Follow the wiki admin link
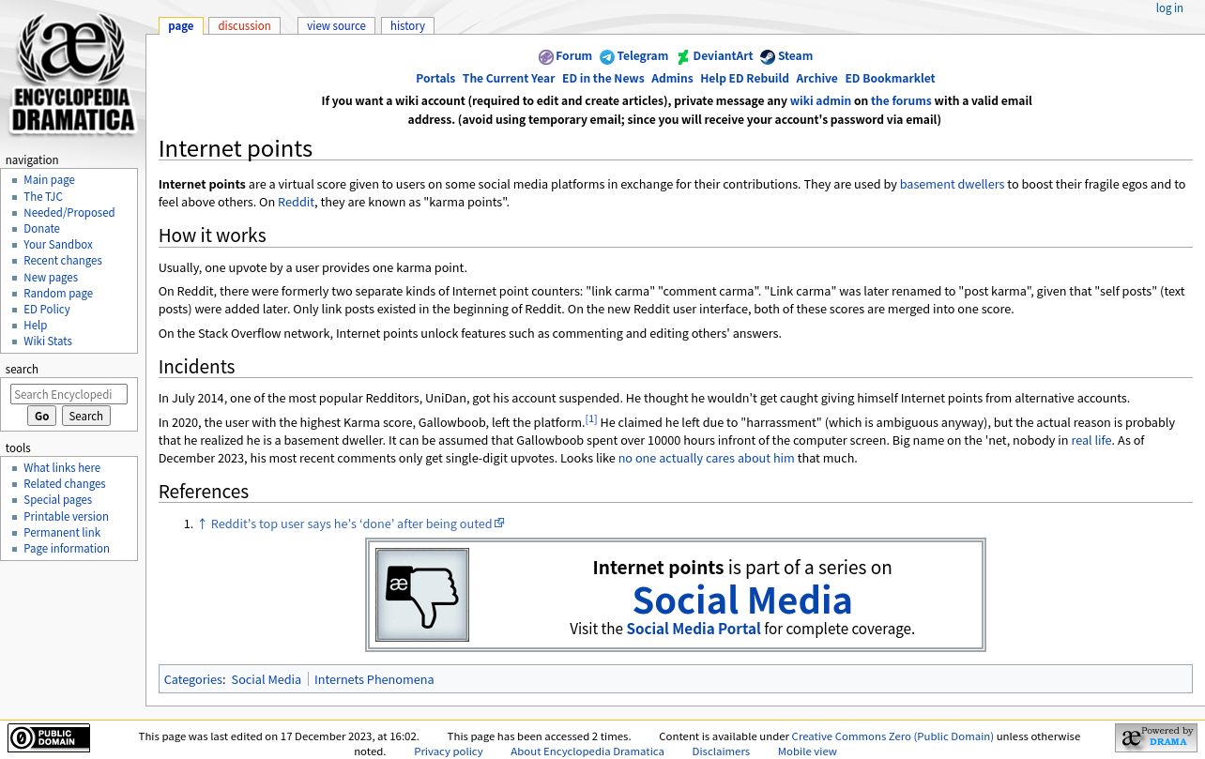The width and height of the screenshot is (1205, 759). pos(820,101)
